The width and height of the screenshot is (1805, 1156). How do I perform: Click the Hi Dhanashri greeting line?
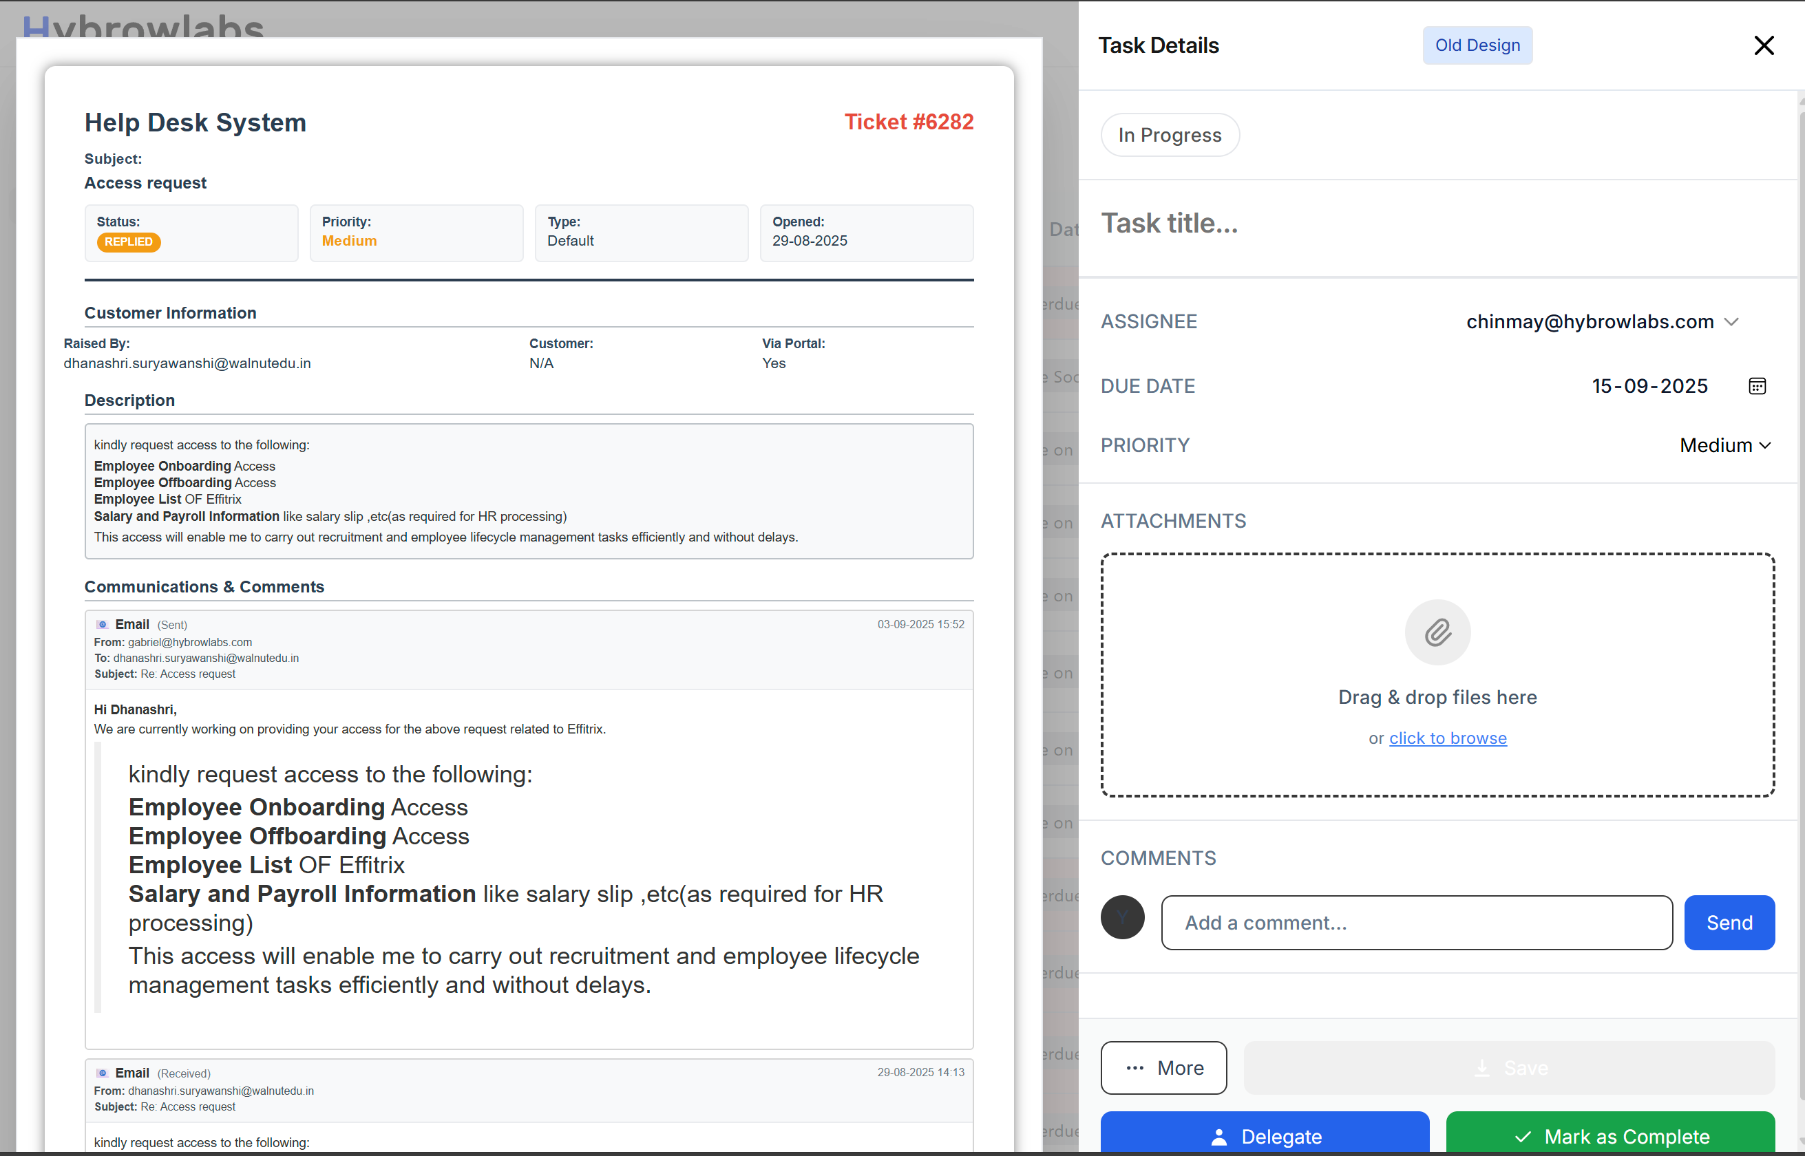point(135,710)
